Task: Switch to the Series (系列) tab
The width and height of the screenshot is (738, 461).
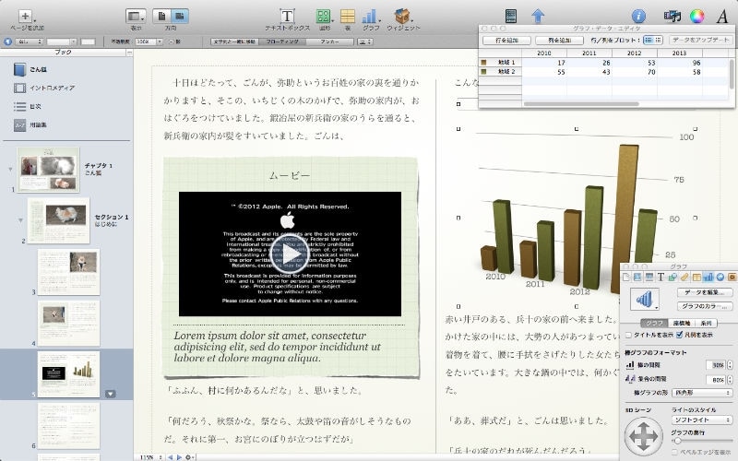Action: coord(706,324)
